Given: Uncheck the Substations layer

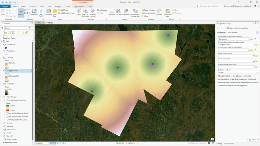Looking at the screenshot, I should point(5,45).
